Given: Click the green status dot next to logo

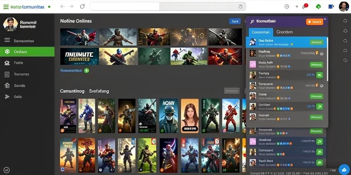Looking at the screenshot, I should (49, 7).
